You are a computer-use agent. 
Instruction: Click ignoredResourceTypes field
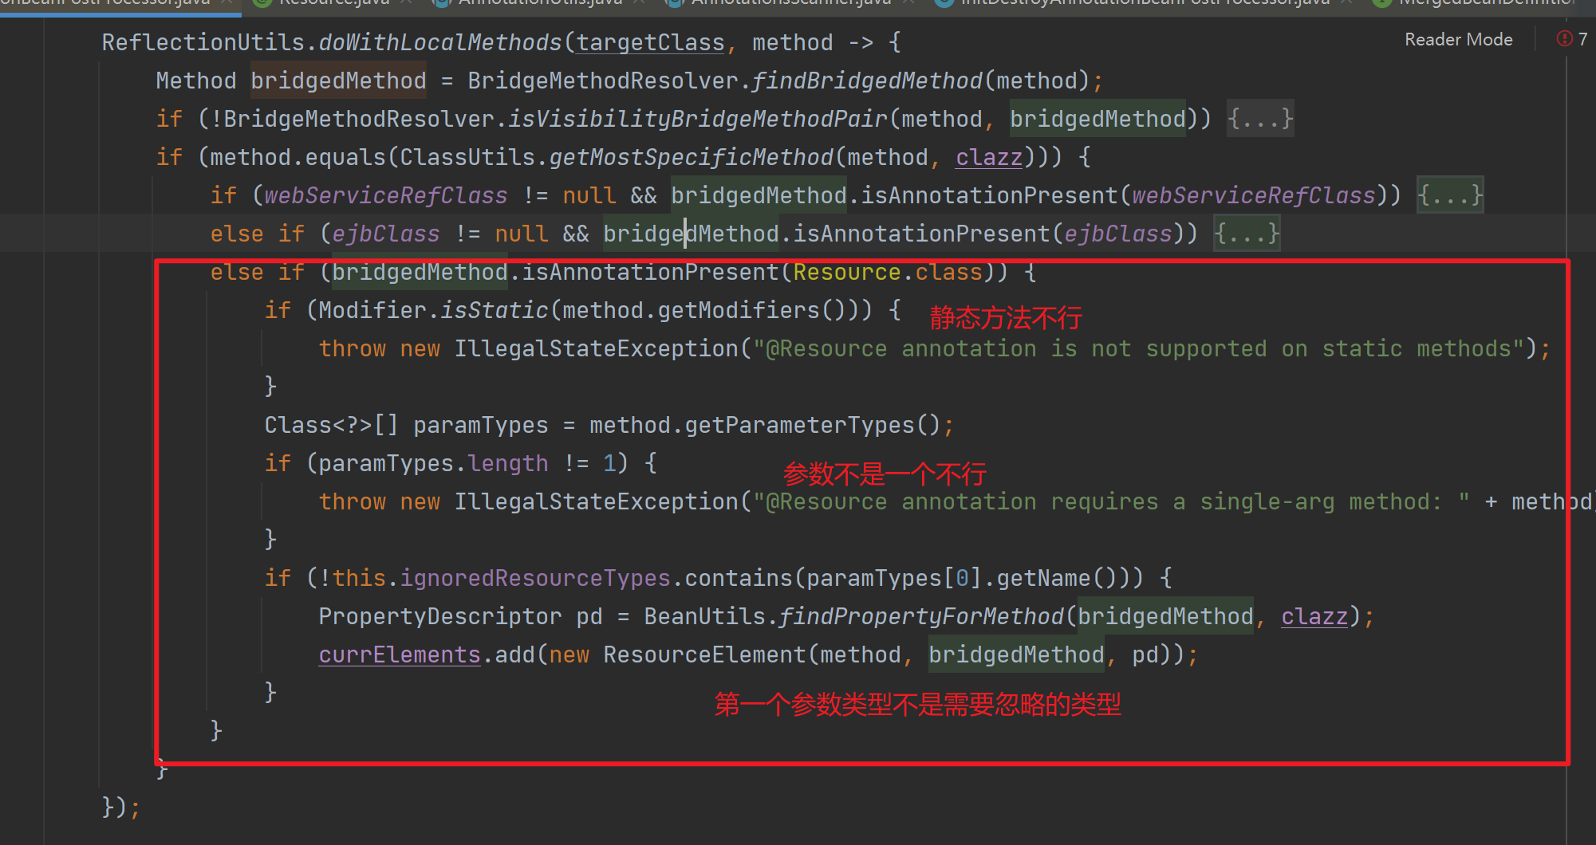click(535, 578)
